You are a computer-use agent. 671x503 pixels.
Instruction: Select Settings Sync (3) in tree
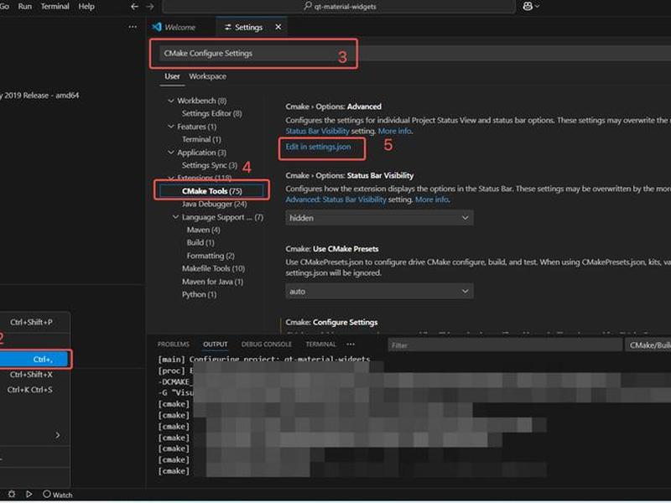[209, 165]
